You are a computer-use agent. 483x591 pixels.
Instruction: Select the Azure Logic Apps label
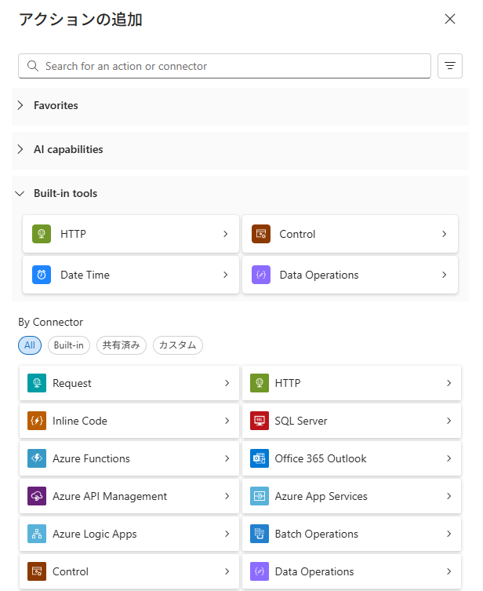(95, 534)
